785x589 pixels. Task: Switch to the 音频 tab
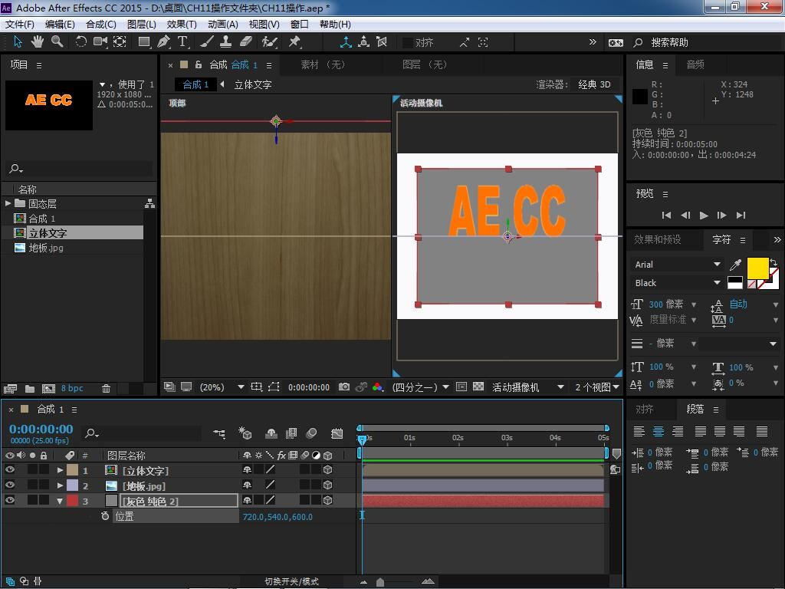pos(695,64)
